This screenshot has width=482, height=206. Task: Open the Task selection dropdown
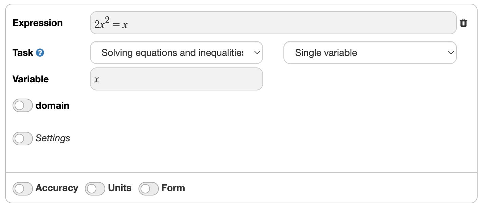176,53
